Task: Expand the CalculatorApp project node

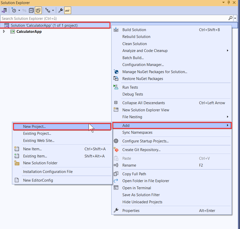Action: tap(4, 32)
